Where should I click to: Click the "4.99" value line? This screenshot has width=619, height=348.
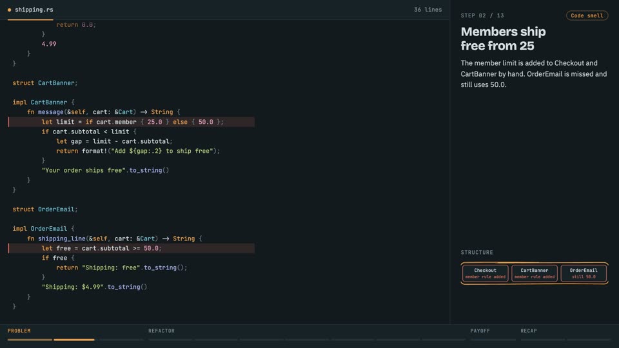(x=49, y=44)
